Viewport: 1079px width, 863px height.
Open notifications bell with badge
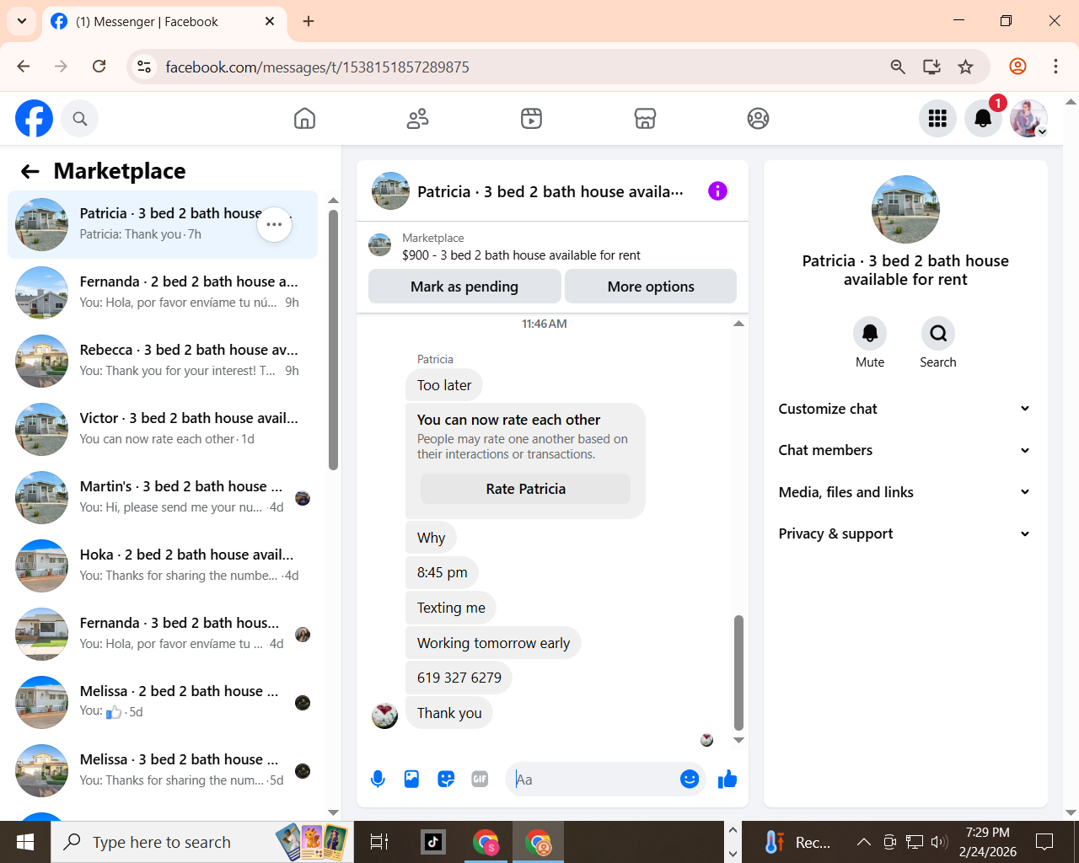[x=983, y=119]
